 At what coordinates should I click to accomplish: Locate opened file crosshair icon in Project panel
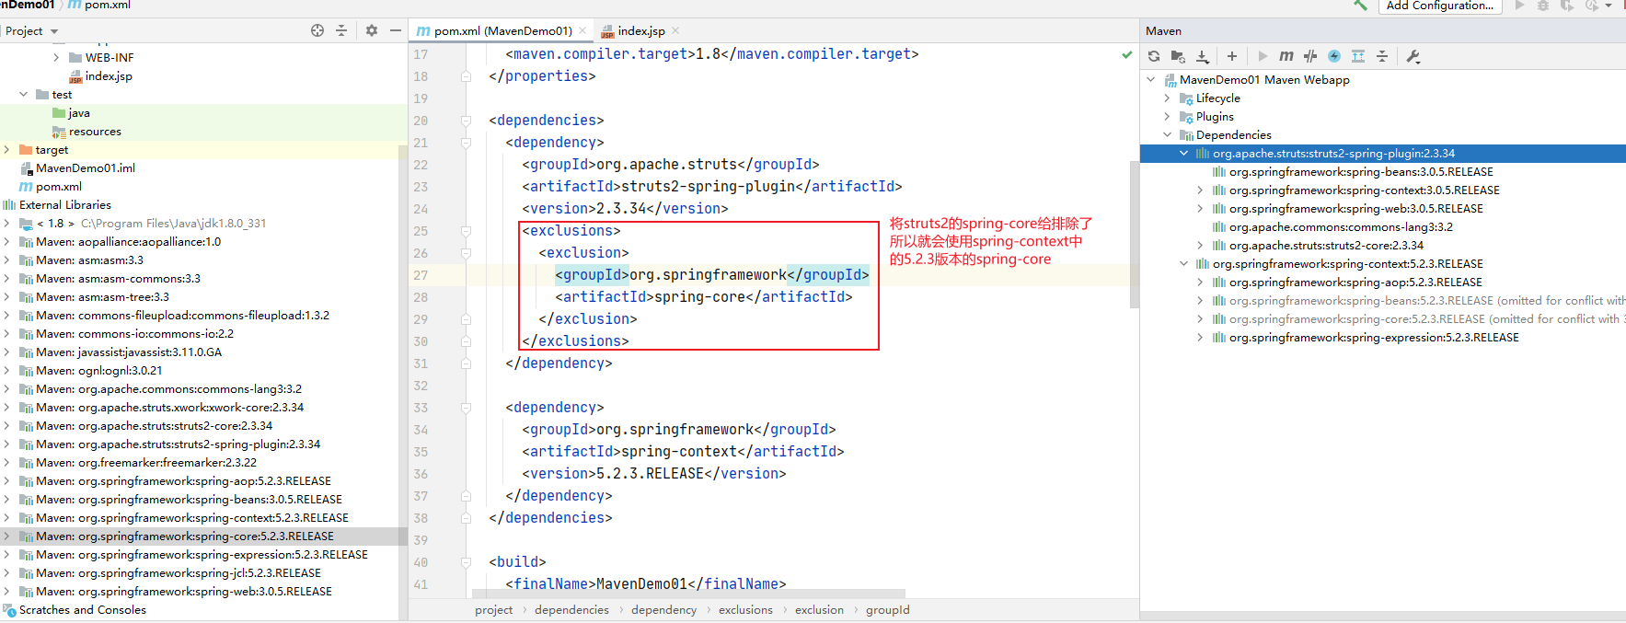click(x=317, y=30)
